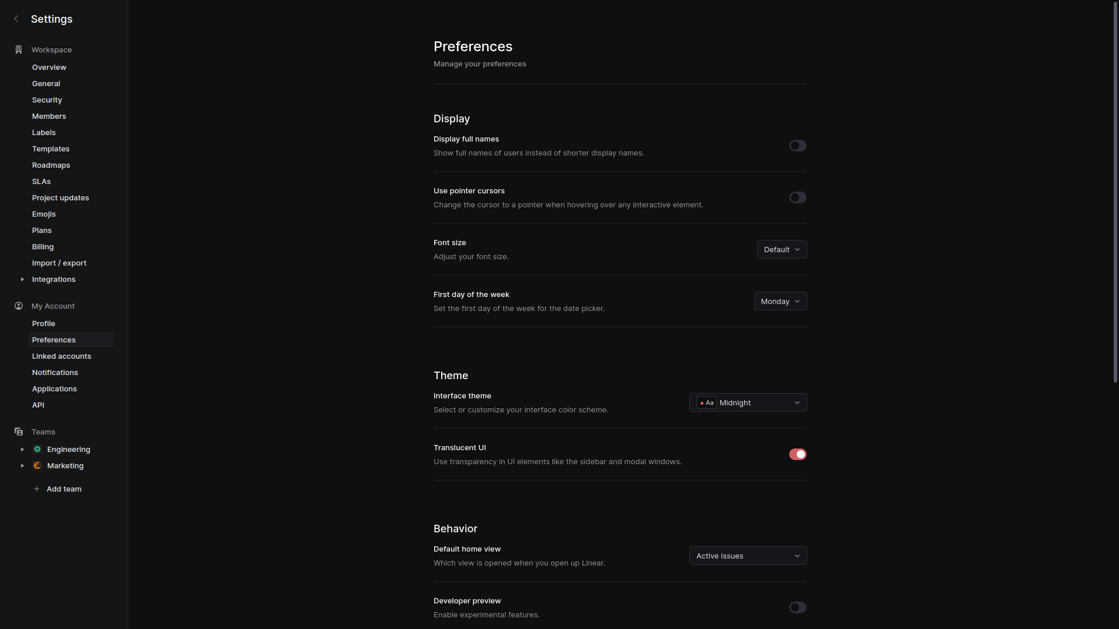1119x629 pixels.
Task: Click on Notifications in My Account
Action: [55, 373]
